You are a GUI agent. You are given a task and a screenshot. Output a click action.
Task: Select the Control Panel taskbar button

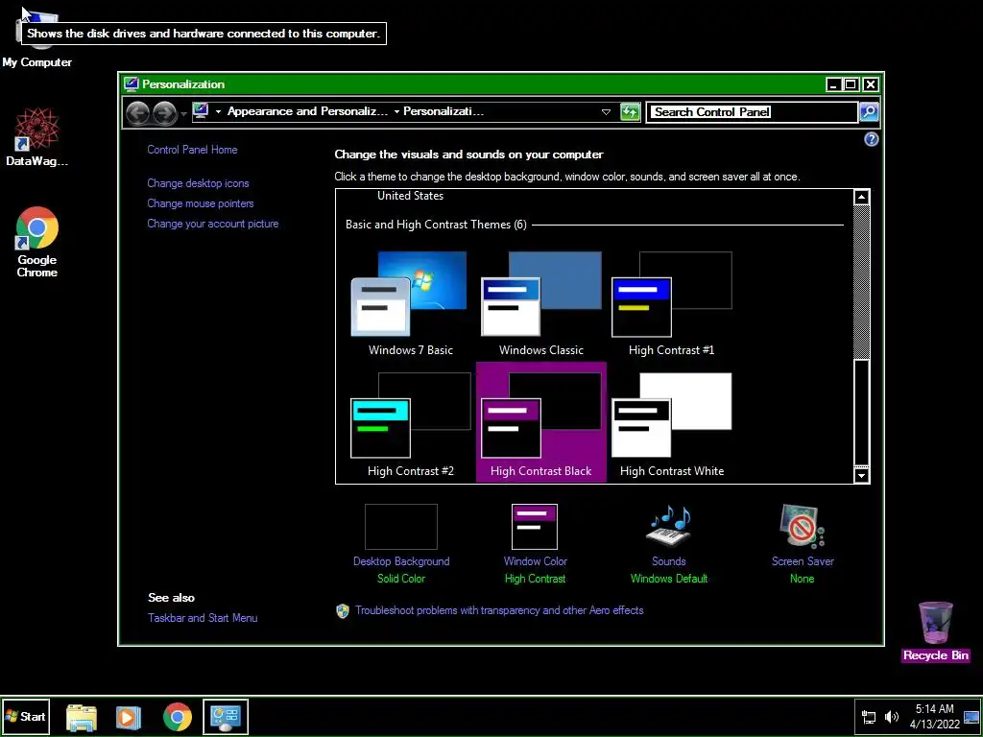point(226,717)
